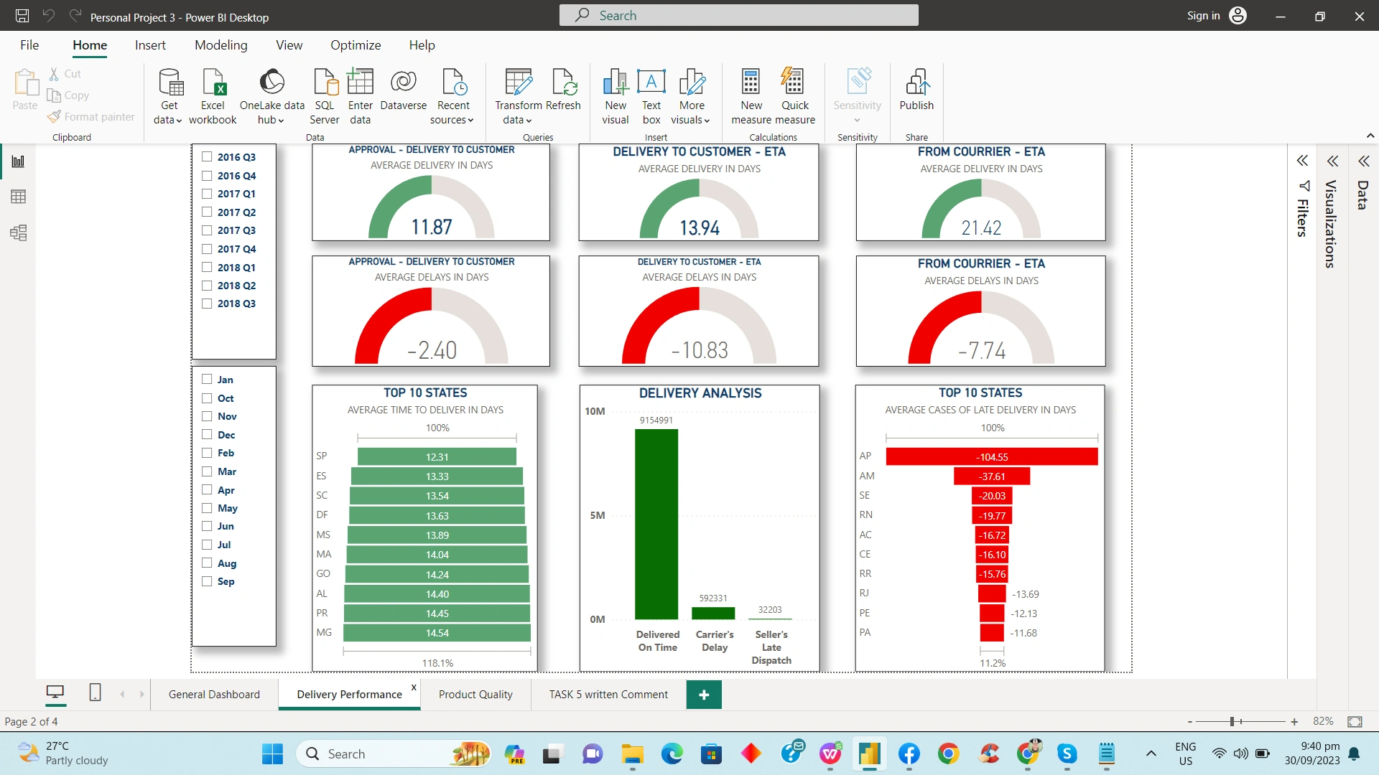Create a New measure
This screenshot has height=775, width=1379.
tap(750, 95)
